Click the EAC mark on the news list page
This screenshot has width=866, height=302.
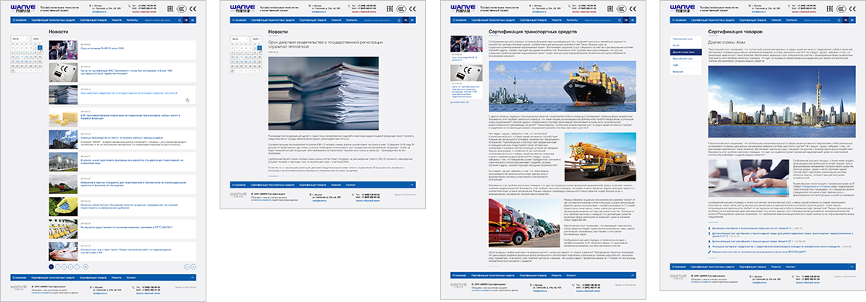coord(169,8)
